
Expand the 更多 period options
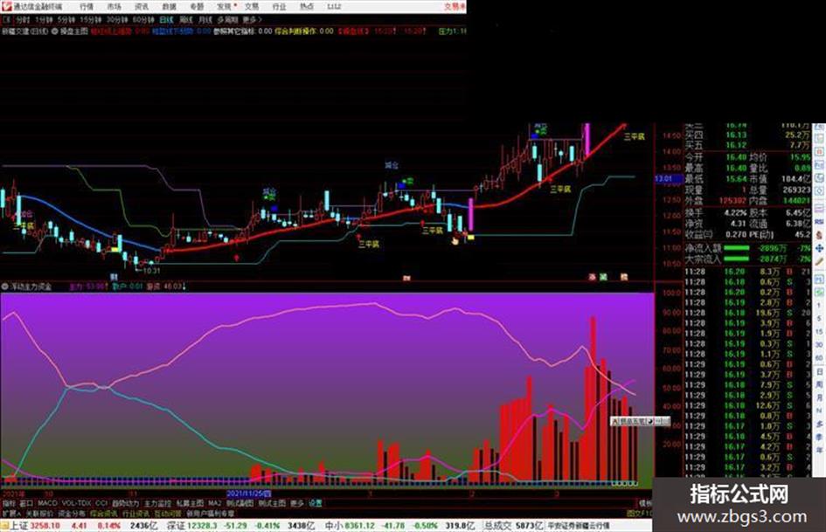pyautogui.click(x=252, y=19)
